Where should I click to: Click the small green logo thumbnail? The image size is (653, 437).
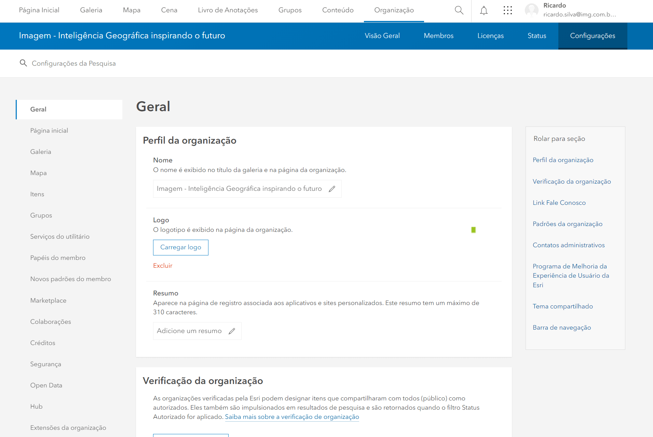click(x=473, y=230)
